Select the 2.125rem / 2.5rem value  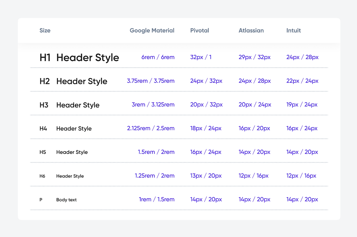point(151,128)
